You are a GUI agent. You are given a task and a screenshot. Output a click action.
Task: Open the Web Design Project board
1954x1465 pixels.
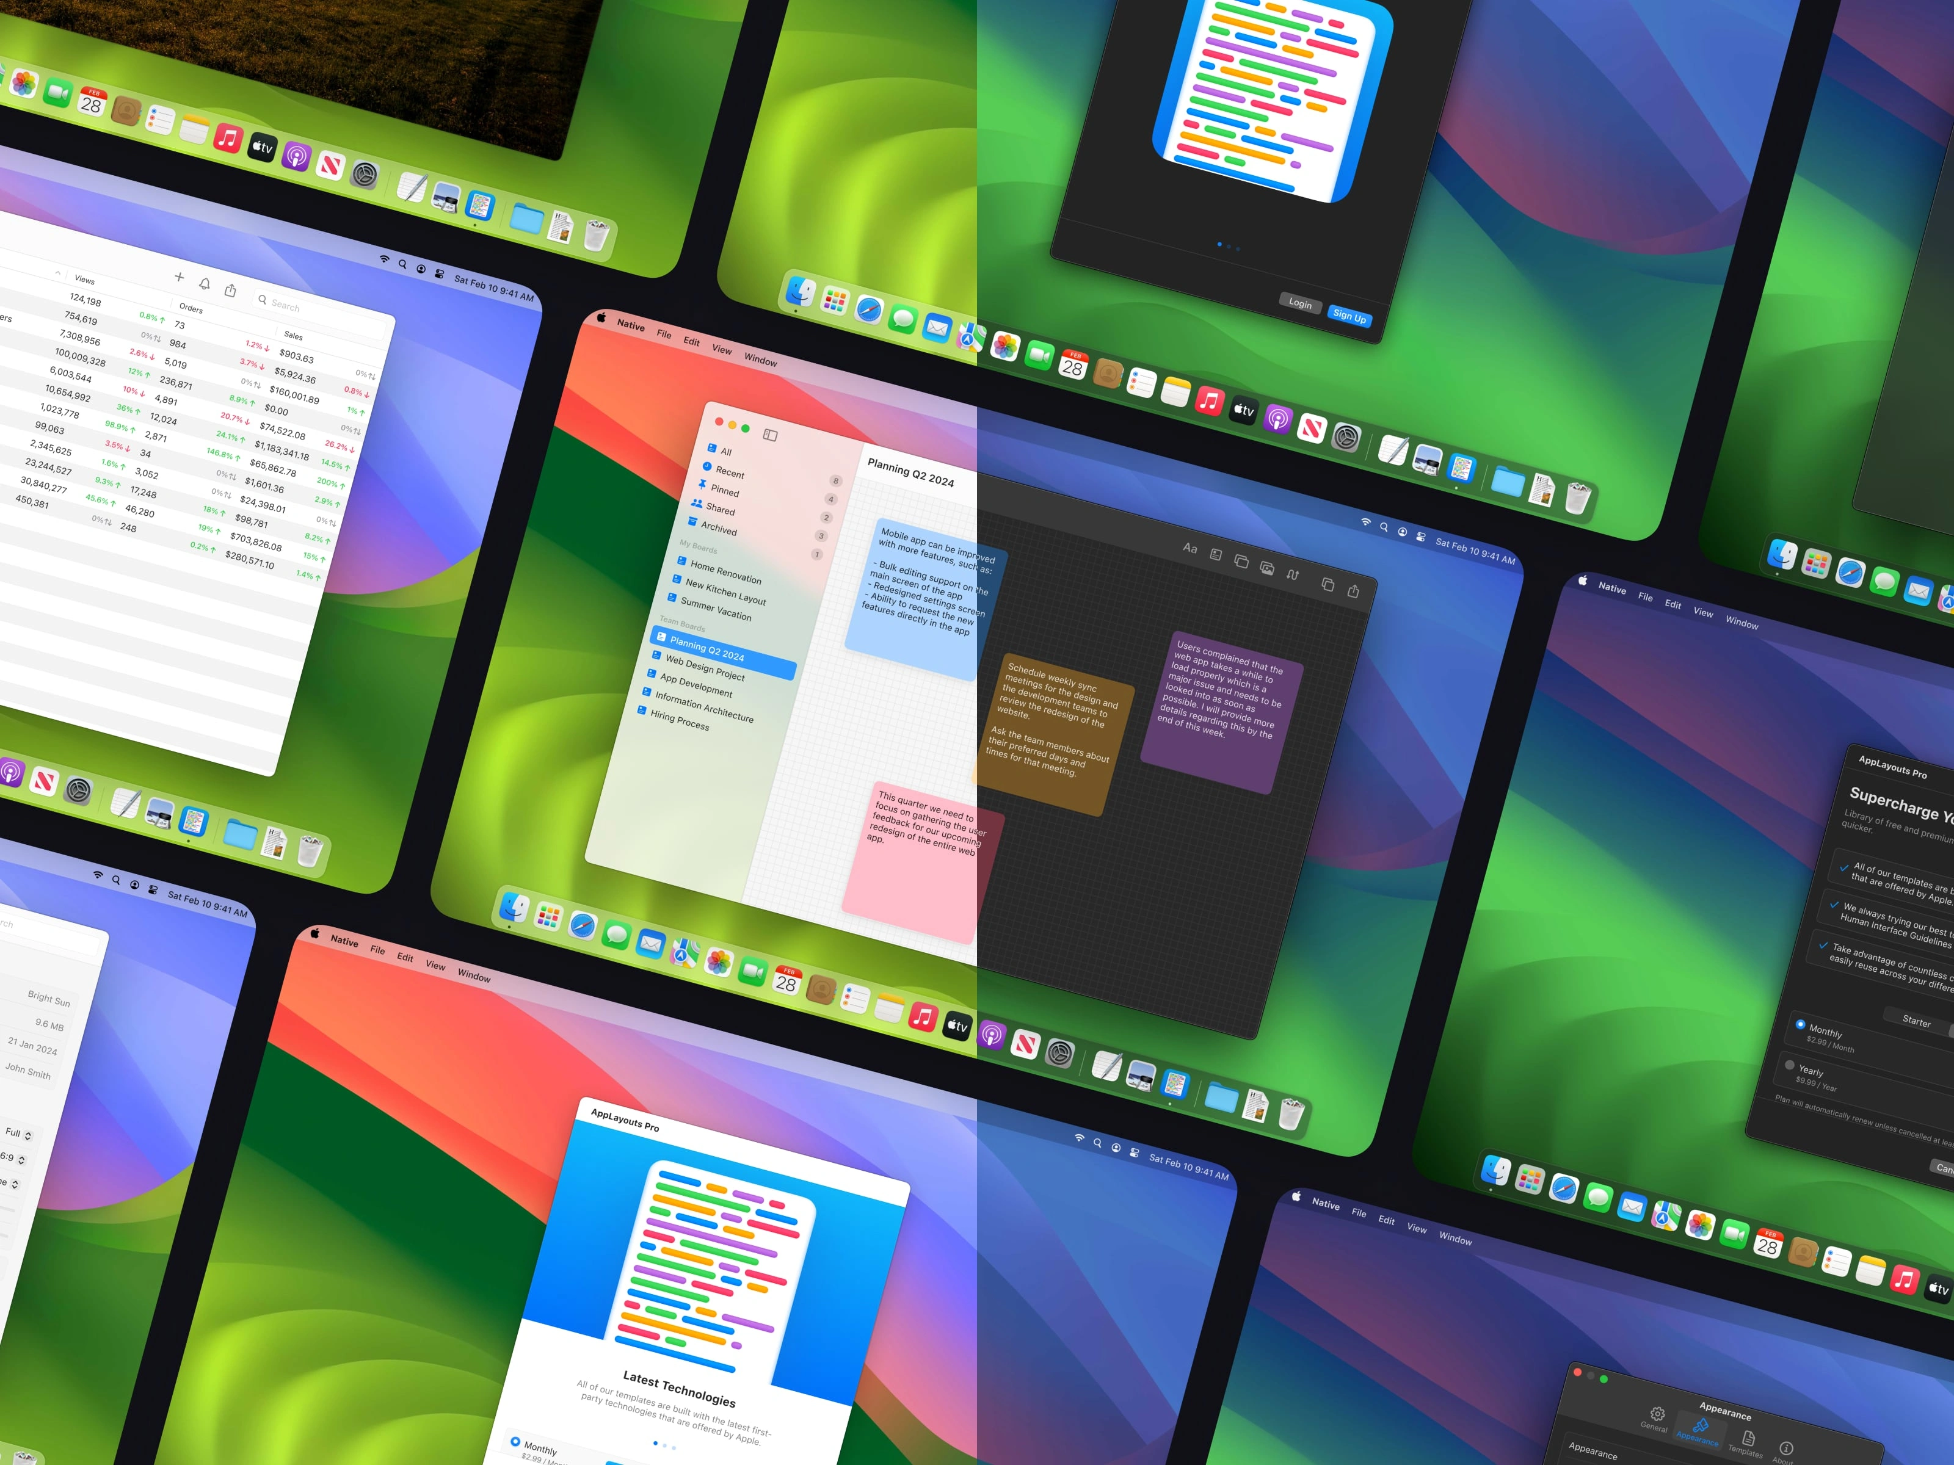(x=704, y=667)
